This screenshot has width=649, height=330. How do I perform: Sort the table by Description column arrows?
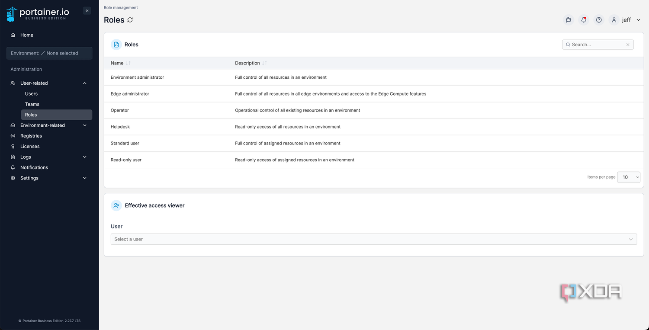tap(265, 63)
